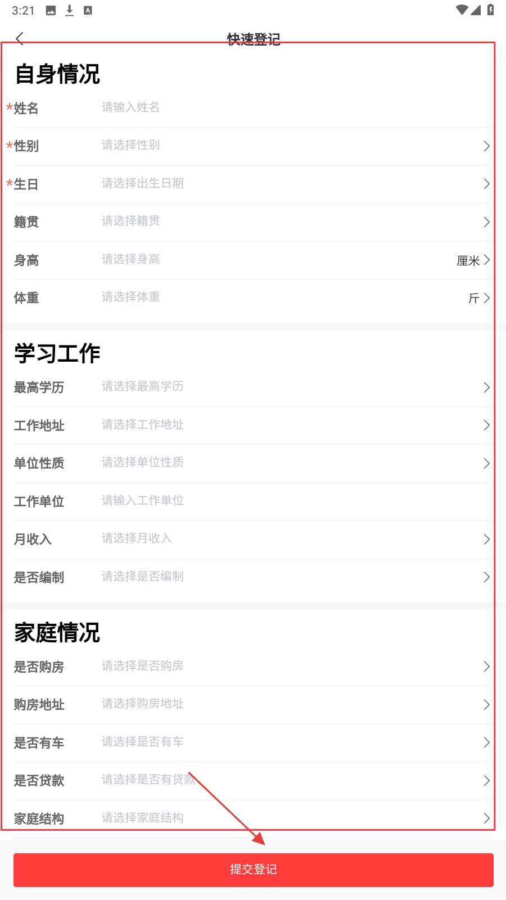
Task: Open the 是否购房 selection arrow
Action: coord(486,667)
